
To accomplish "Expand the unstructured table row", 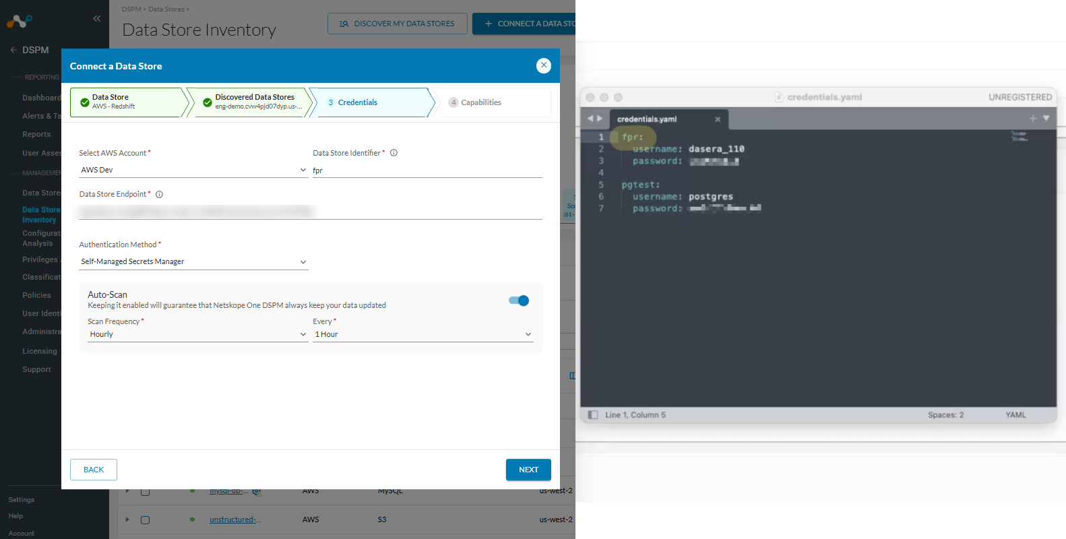I will [127, 519].
